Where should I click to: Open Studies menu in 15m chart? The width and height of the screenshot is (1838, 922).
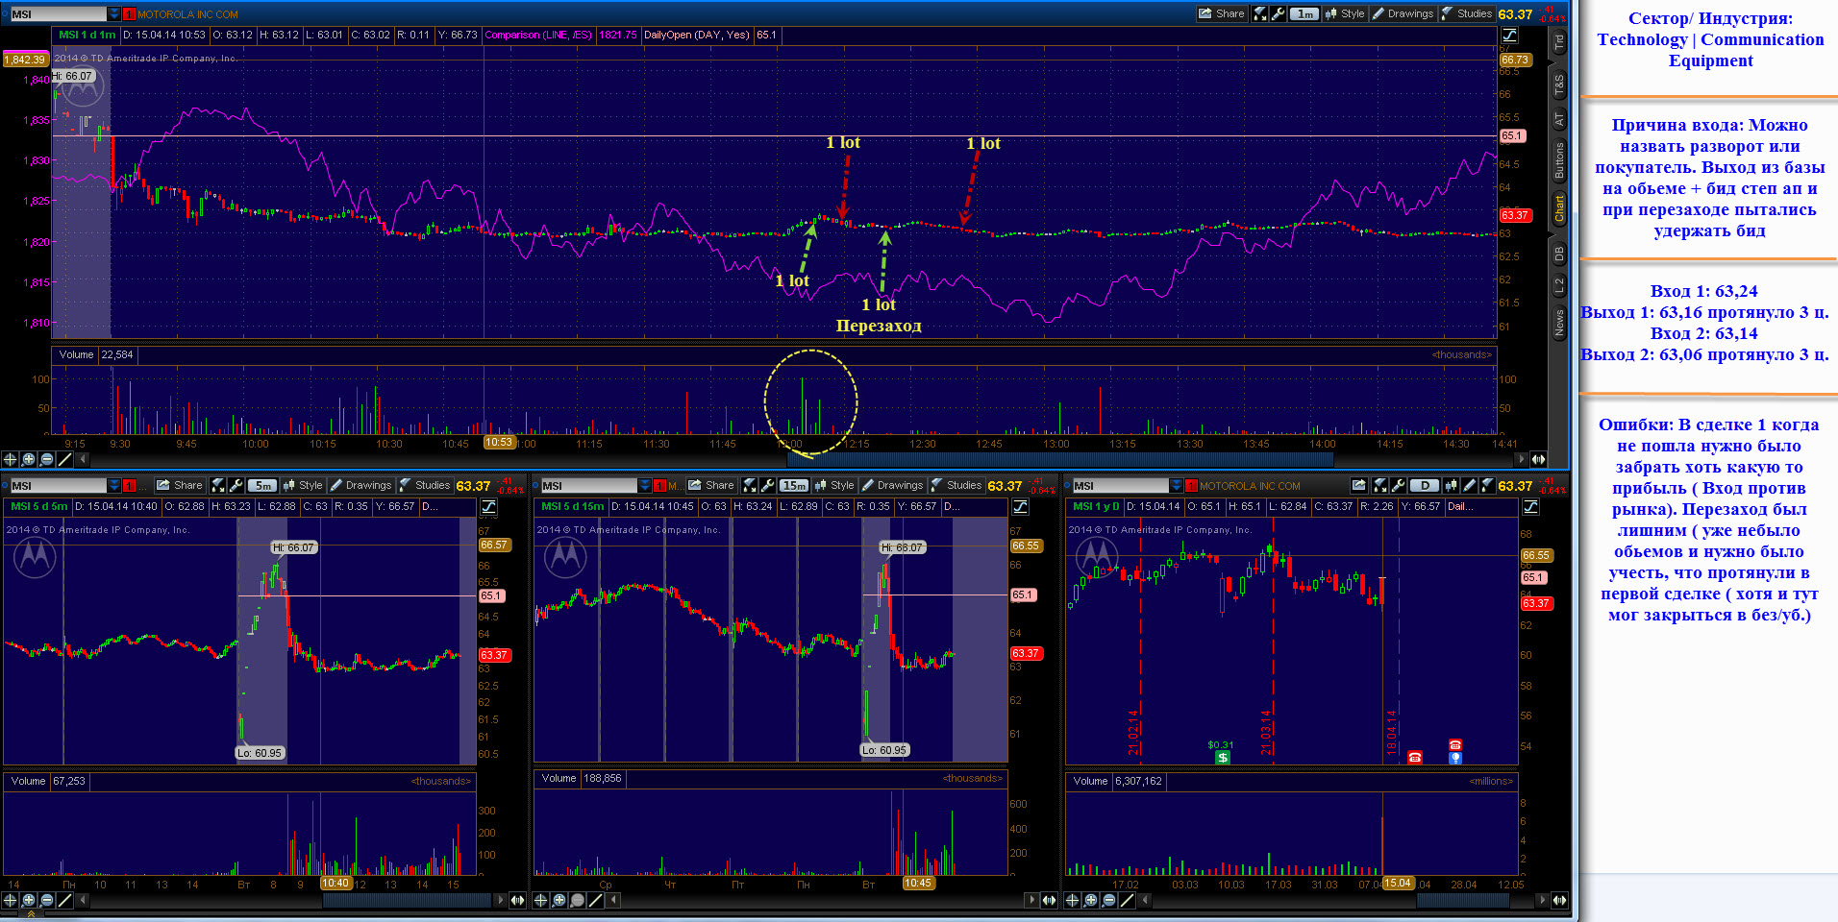(956, 485)
